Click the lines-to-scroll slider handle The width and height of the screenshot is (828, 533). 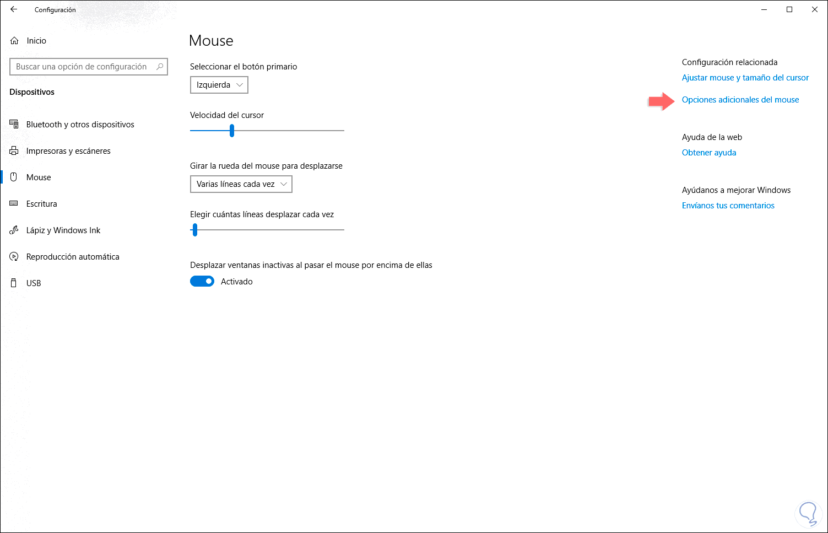click(195, 230)
